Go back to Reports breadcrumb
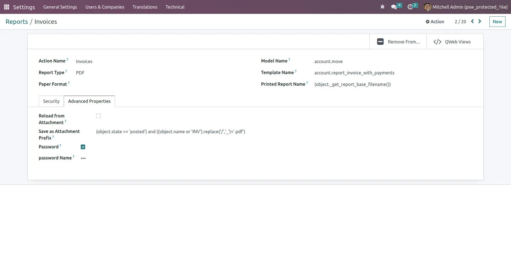 [x=17, y=22]
